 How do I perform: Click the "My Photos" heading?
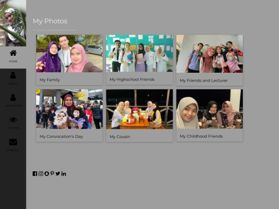[50, 21]
